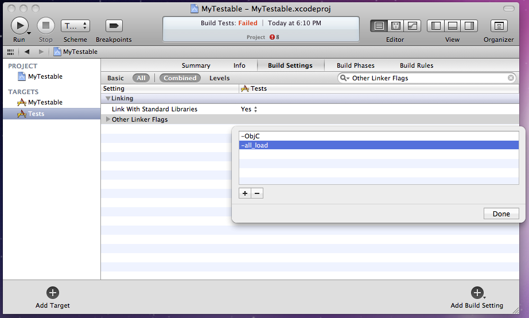Select the -ObjC flag entry
This screenshot has height=318, width=529.
[x=379, y=136]
